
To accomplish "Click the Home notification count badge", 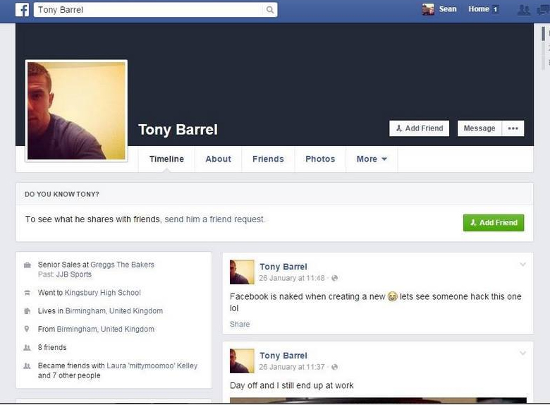I will tap(495, 9).
